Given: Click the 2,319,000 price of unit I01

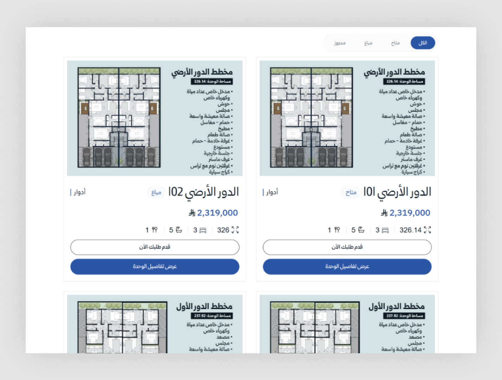Looking at the screenshot, I should 410,213.
